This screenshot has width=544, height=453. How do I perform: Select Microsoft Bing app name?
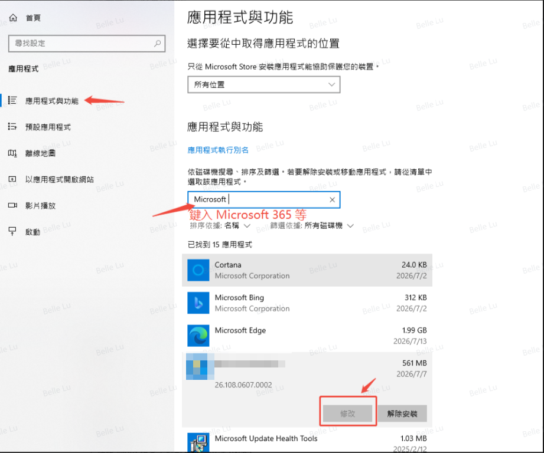239,298
